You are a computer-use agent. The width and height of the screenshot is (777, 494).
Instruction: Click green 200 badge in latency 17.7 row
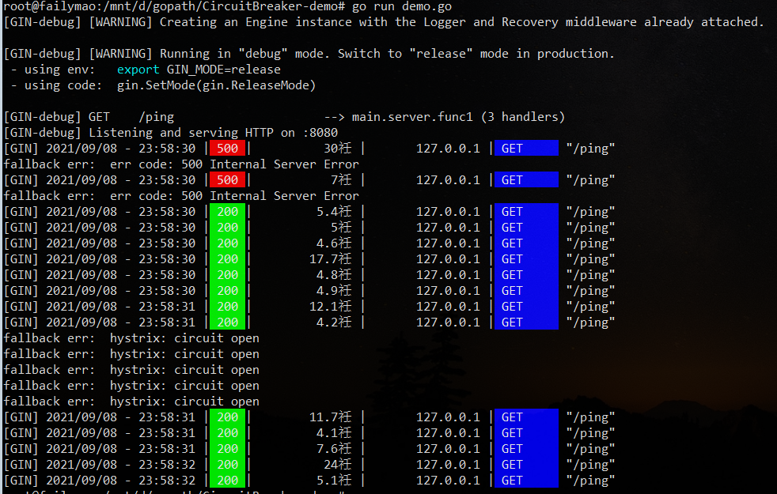(x=227, y=259)
